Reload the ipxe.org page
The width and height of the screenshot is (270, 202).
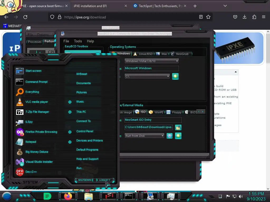pyautogui.click(x=25, y=17)
